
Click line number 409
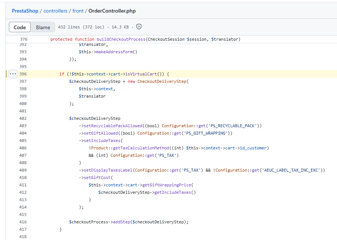tap(23, 170)
